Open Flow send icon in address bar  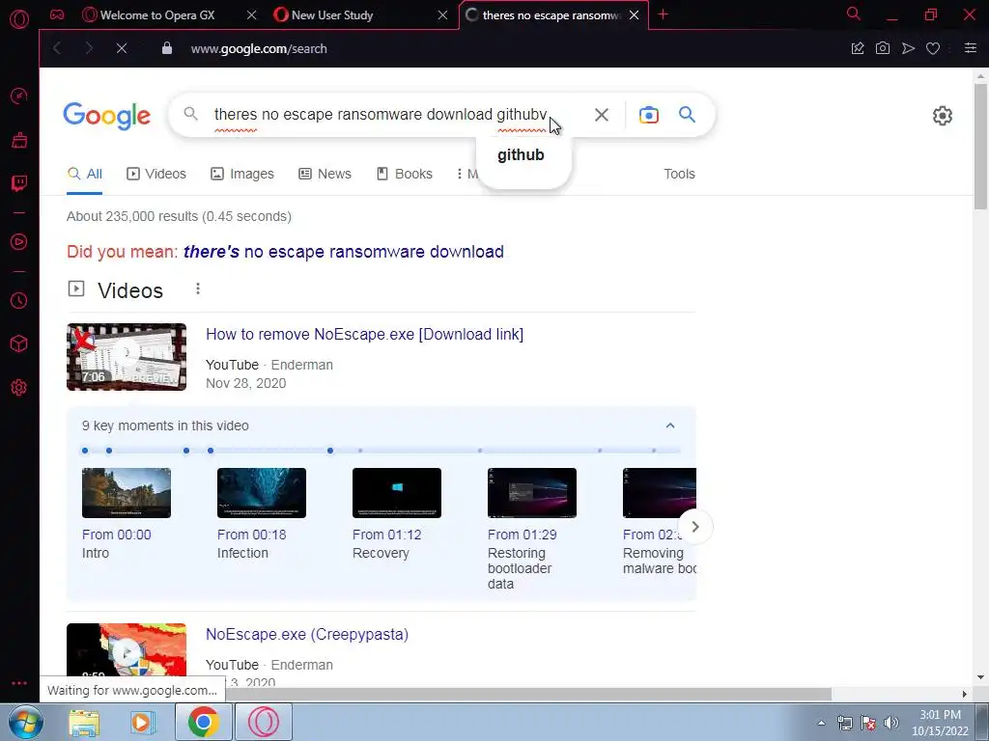tap(908, 48)
